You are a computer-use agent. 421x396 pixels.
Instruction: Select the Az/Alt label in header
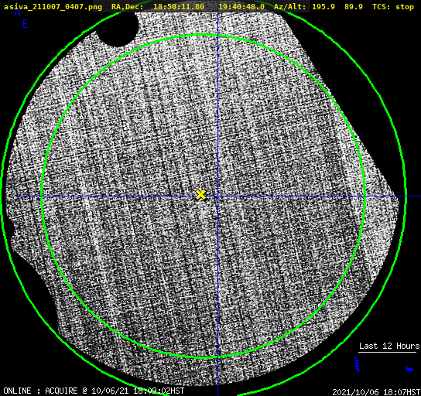pos(290,7)
